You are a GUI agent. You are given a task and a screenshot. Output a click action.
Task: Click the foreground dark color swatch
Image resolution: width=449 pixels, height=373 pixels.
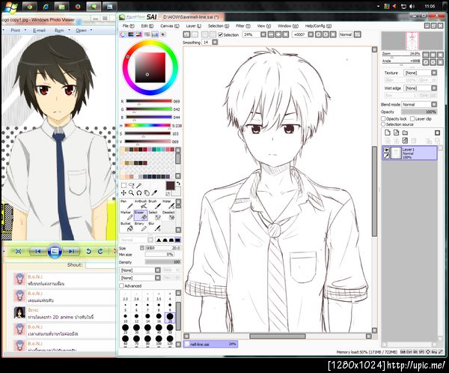point(170,186)
